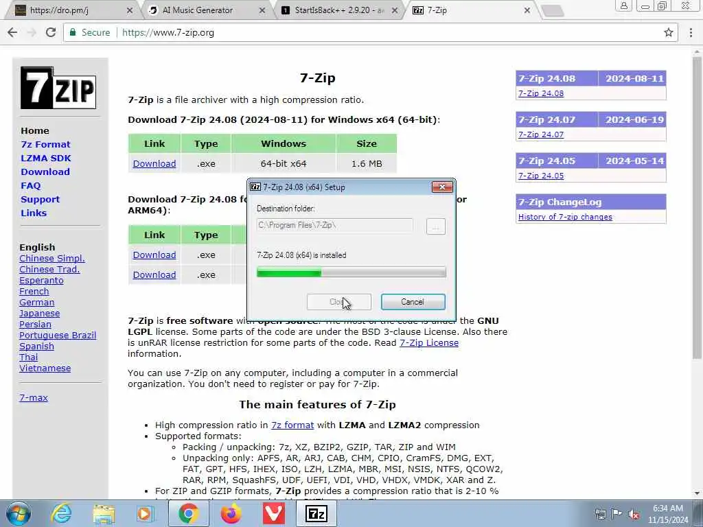Click the browser back arrow
Viewport: 703px width, 527px height.
click(12, 32)
